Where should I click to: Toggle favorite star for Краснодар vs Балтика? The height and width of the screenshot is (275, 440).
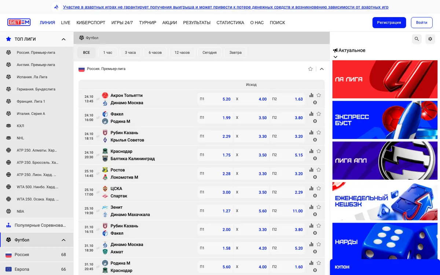coord(319,151)
